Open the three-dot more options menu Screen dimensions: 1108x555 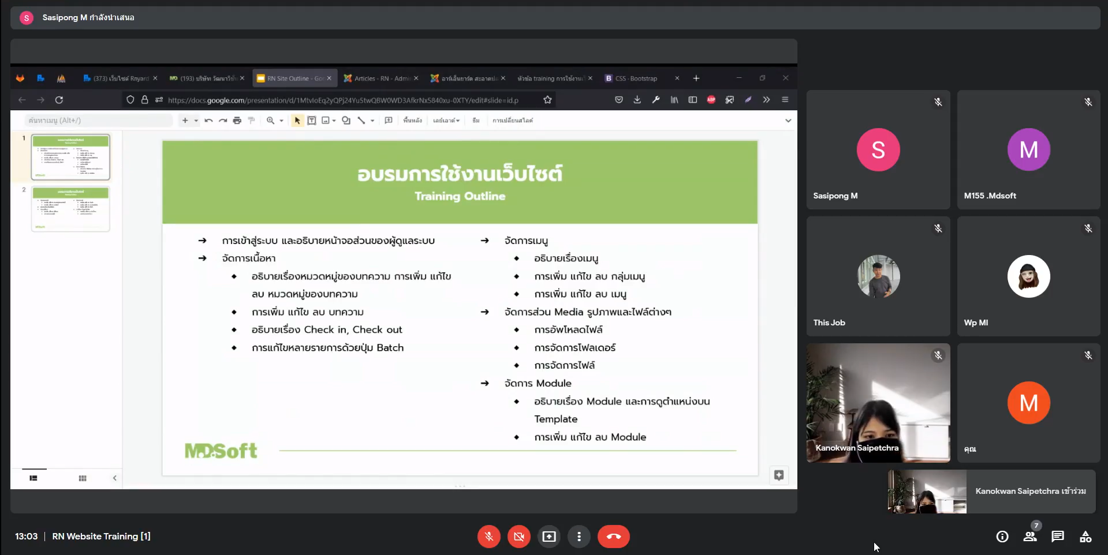(579, 537)
